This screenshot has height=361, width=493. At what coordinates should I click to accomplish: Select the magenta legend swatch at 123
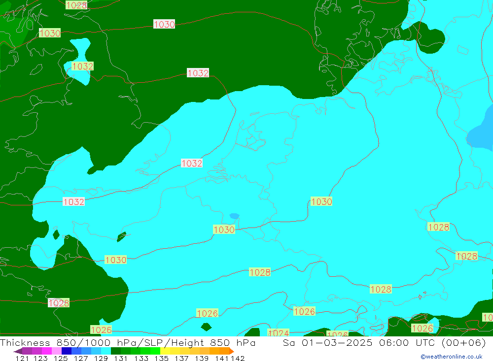point(46,351)
